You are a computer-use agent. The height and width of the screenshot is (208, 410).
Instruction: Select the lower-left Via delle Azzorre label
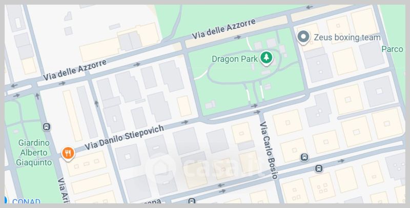click(x=75, y=70)
